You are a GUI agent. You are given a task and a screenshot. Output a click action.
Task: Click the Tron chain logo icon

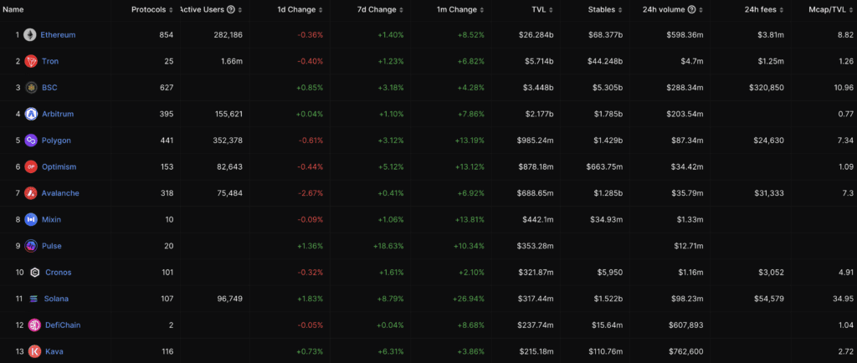tap(31, 61)
